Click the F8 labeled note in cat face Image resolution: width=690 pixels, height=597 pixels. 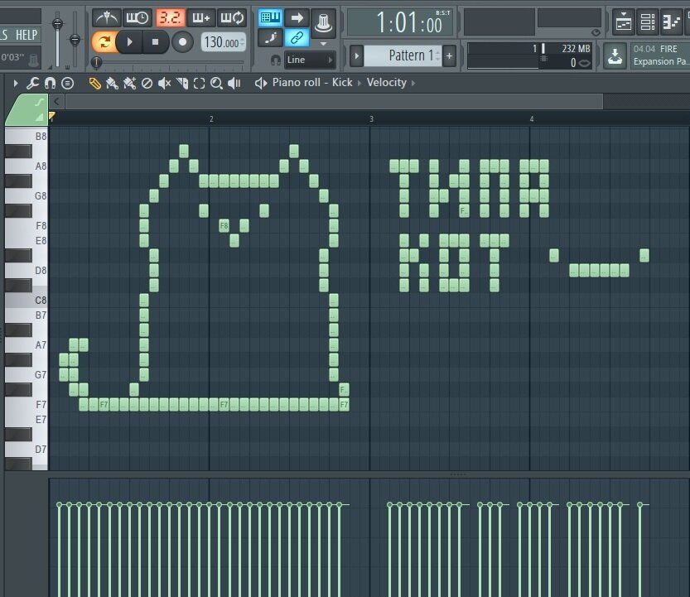point(224,226)
